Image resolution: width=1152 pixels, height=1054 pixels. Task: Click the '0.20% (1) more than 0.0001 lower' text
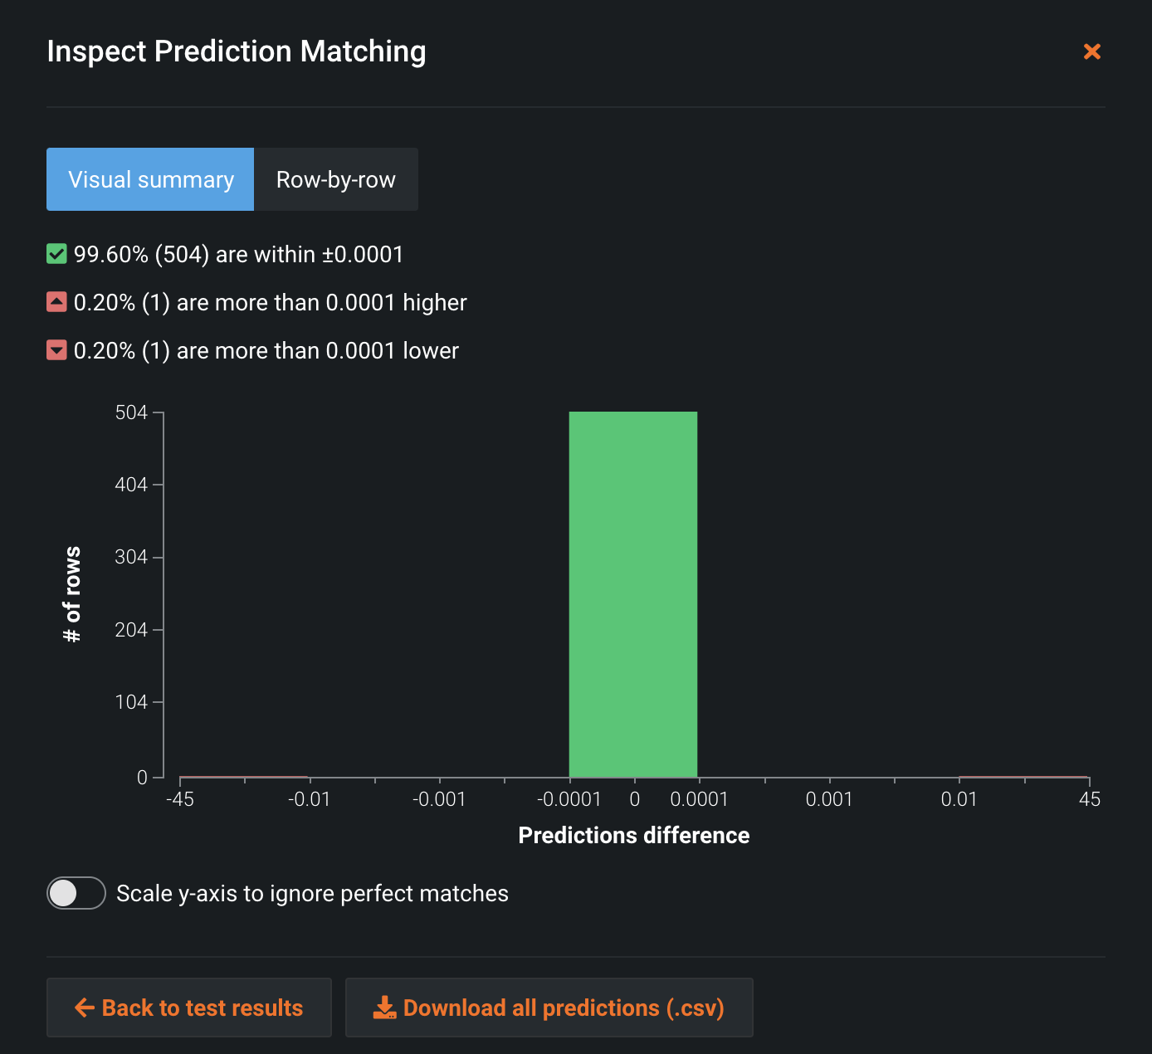pyautogui.click(x=266, y=350)
